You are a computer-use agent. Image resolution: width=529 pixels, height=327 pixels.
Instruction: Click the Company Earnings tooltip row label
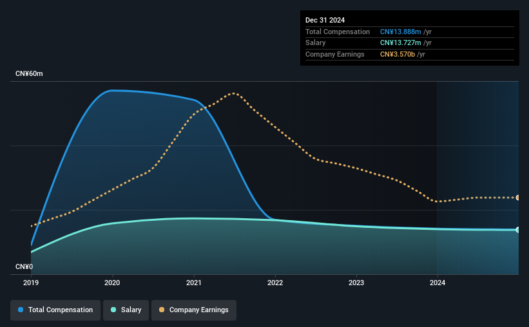334,54
